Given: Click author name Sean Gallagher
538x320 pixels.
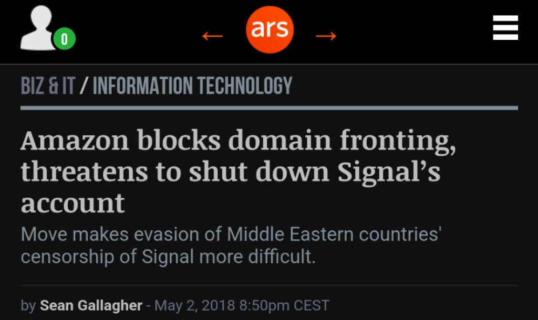Looking at the screenshot, I should [x=91, y=305].
